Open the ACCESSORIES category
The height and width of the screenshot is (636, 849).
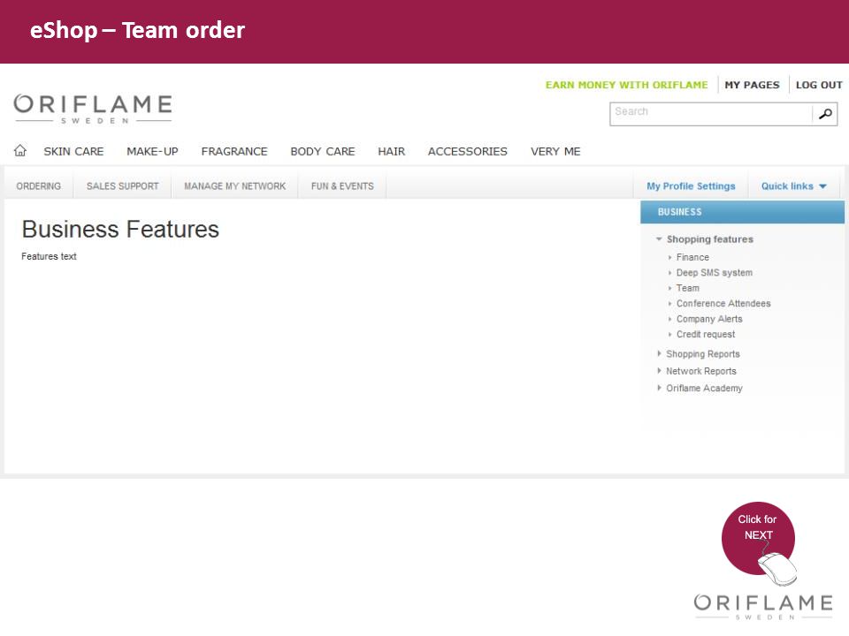click(x=468, y=151)
